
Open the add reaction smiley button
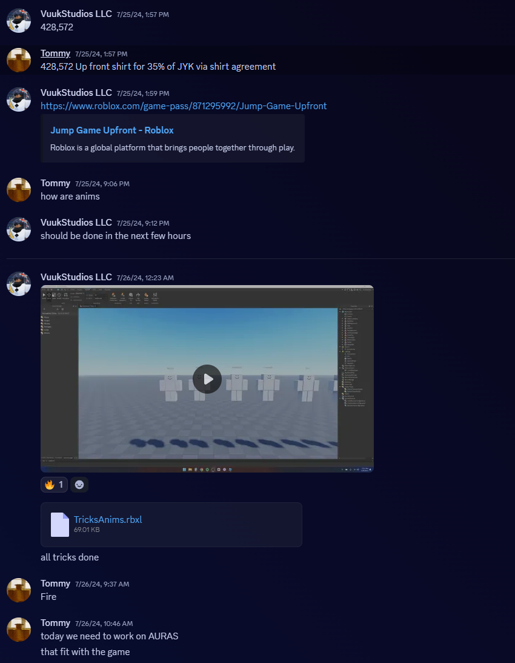click(x=79, y=485)
